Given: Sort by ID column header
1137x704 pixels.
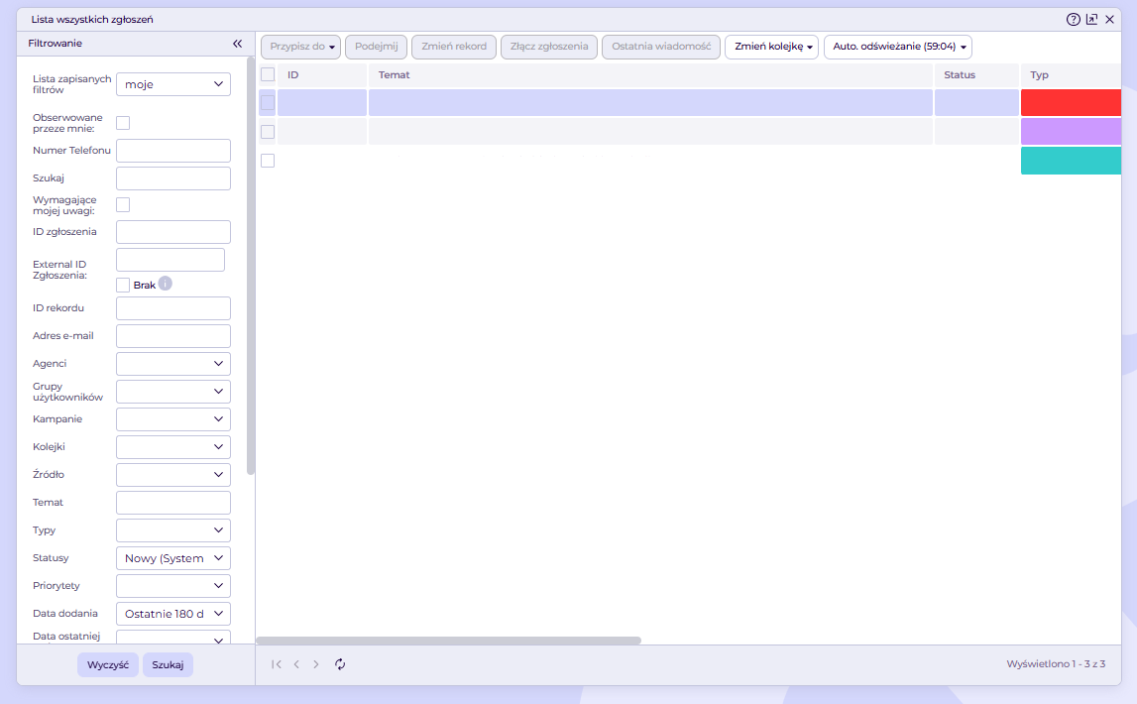Looking at the screenshot, I should [322, 74].
